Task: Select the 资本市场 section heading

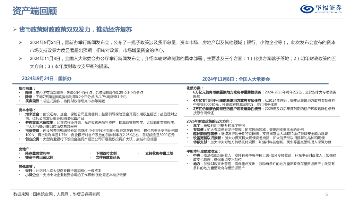Action: (x=27, y=110)
